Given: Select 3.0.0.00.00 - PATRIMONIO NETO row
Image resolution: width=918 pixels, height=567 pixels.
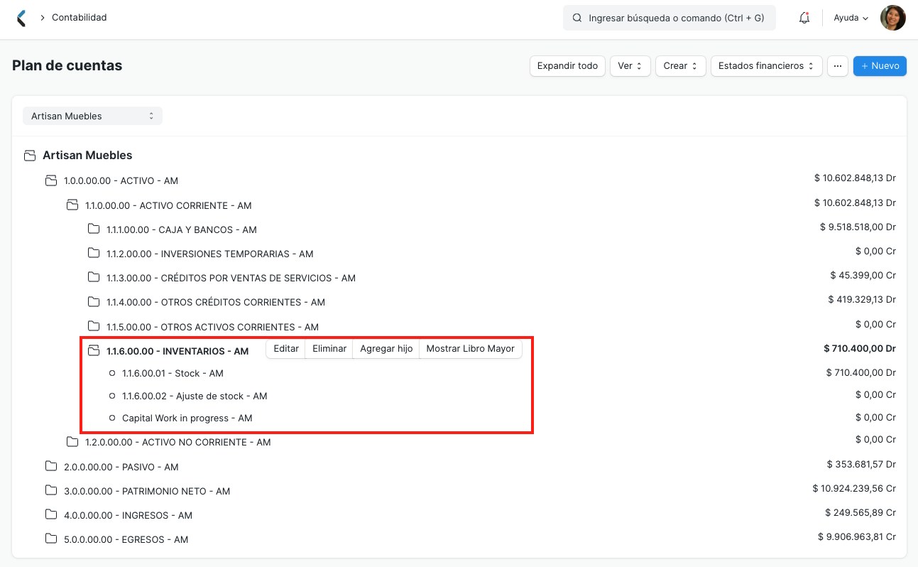Looking at the screenshot, I should tap(147, 491).
